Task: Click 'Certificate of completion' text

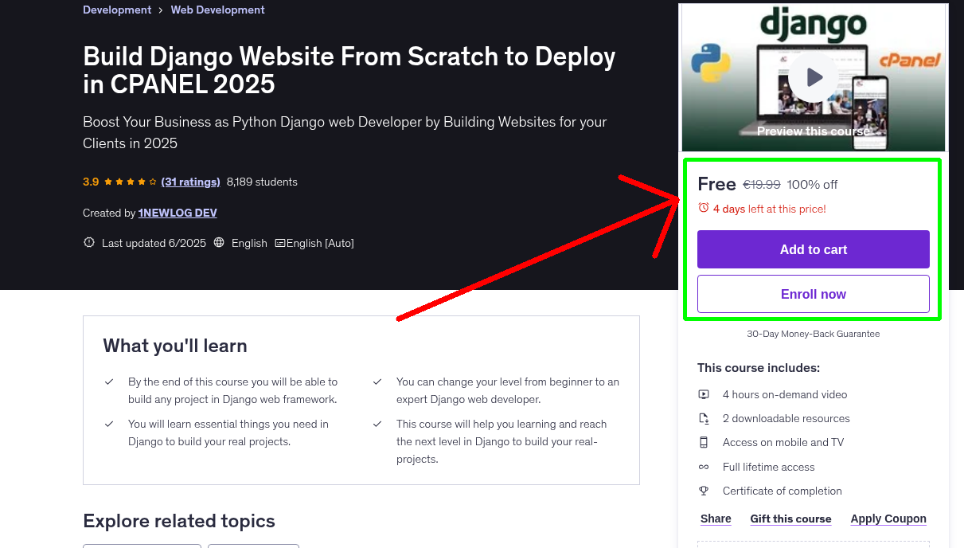Action: pyautogui.click(x=783, y=491)
